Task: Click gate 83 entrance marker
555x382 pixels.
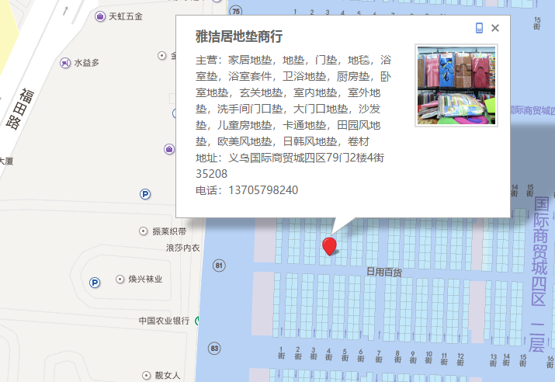Action: click(x=214, y=347)
